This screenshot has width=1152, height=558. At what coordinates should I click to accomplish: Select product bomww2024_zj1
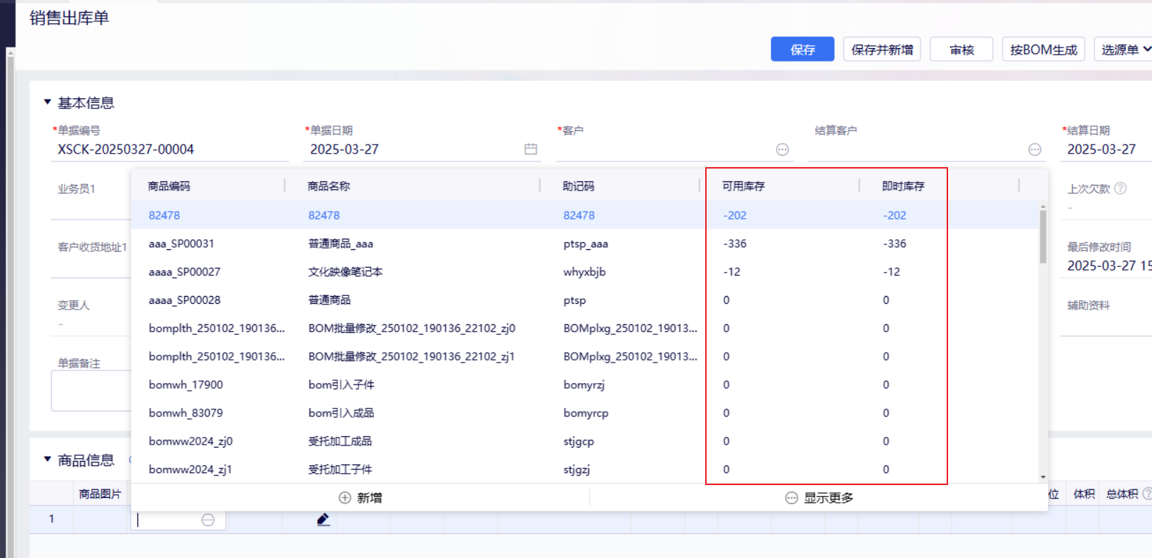(585, 469)
